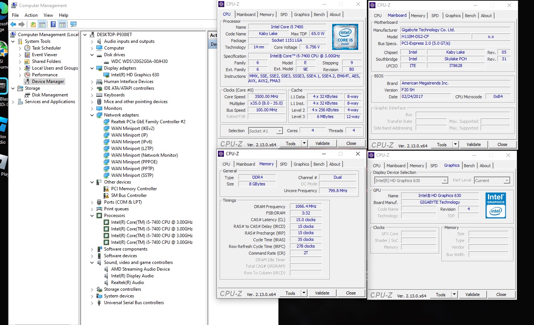Viewport: 534px width, 325px height.
Task: Collapse the DESKTOP-P938IET root node
Action: [x=85, y=35]
